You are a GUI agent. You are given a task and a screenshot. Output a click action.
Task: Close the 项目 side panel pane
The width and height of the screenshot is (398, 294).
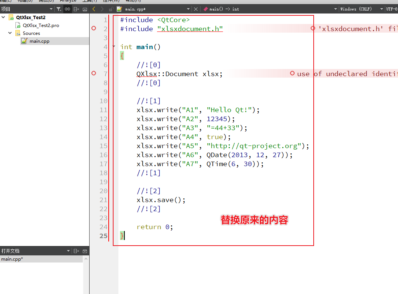[85, 9]
